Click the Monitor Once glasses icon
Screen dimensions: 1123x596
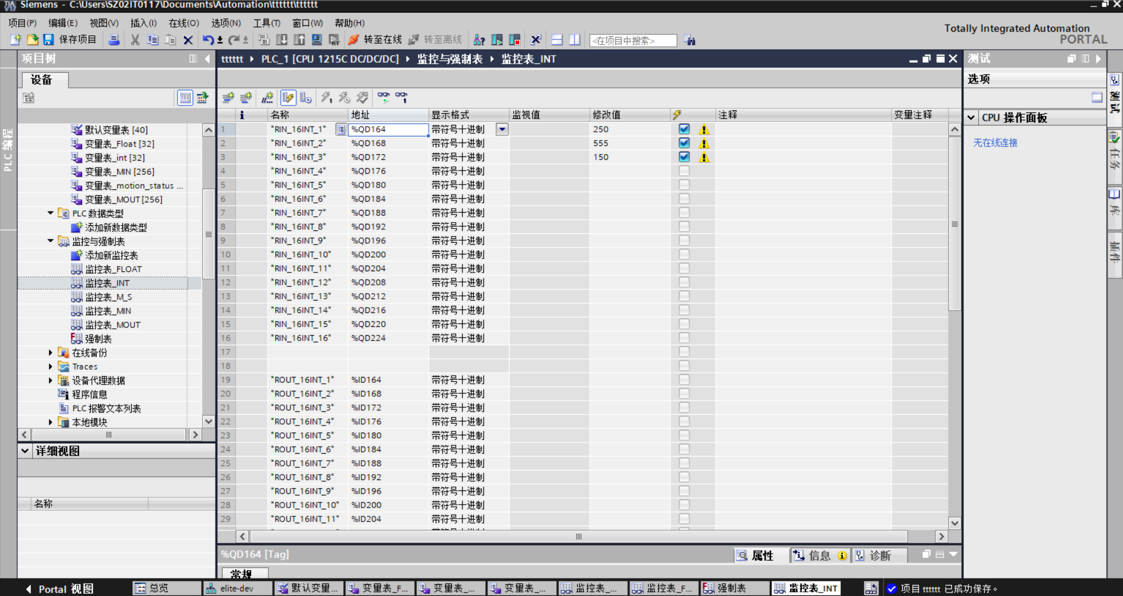tap(401, 97)
